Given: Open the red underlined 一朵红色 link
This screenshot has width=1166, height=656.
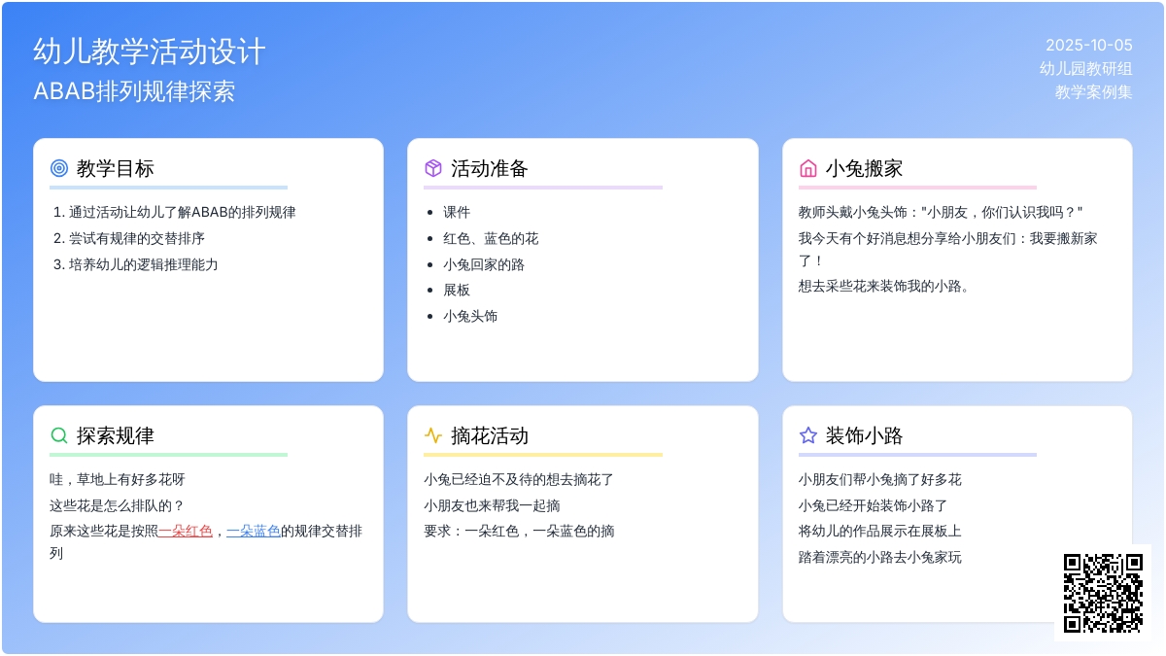Looking at the screenshot, I should tap(186, 531).
